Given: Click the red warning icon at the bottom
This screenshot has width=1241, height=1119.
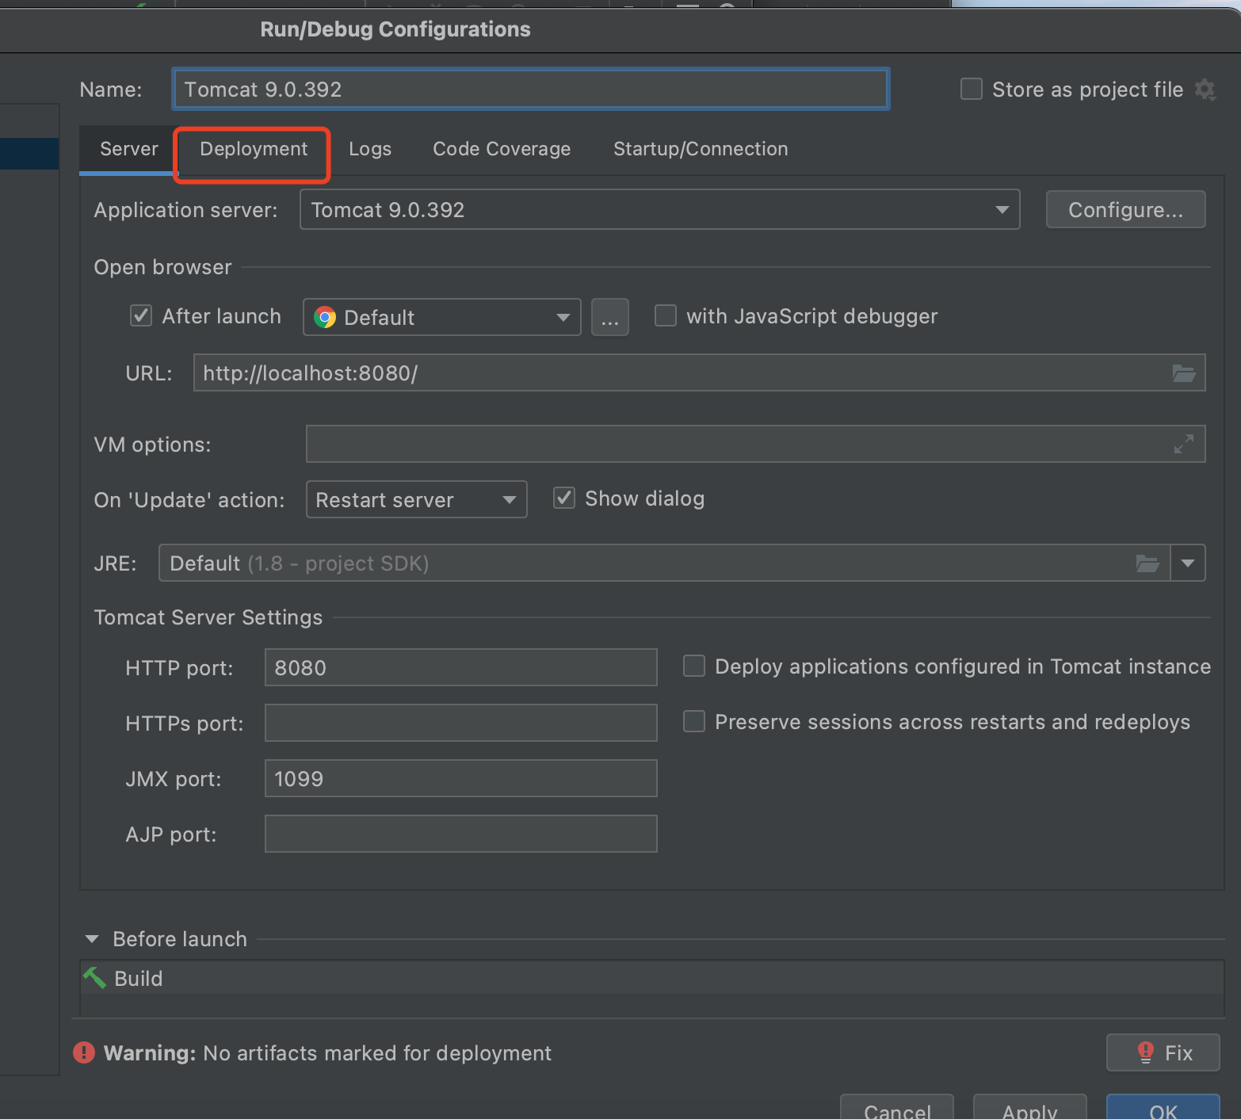Looking at the screenshot, I should click(84, 1052).
